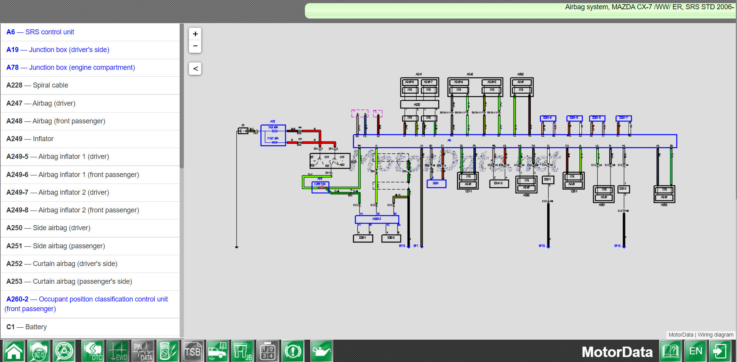Click the MotorData | Wiring diagram label

(x=701, y=335)
